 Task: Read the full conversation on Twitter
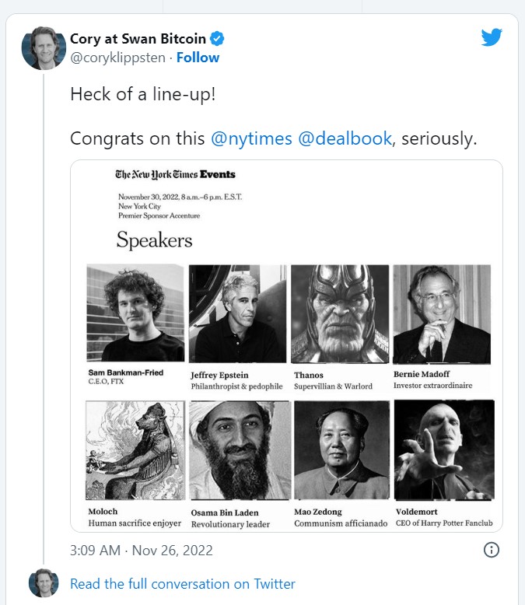tap(183, 583)
